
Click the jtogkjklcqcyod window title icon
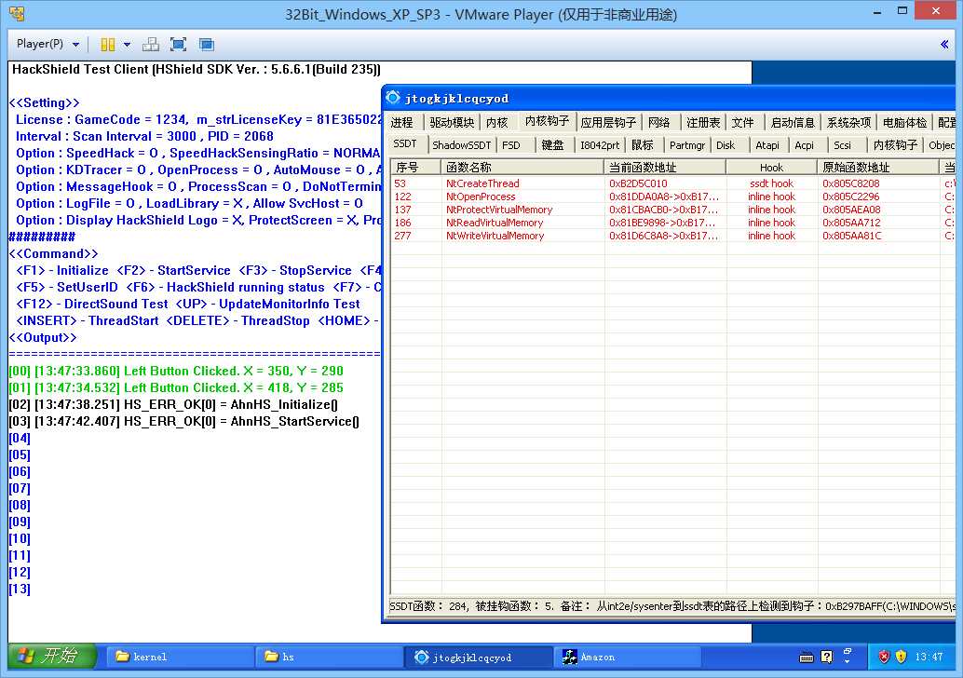(x=393, y=98)
